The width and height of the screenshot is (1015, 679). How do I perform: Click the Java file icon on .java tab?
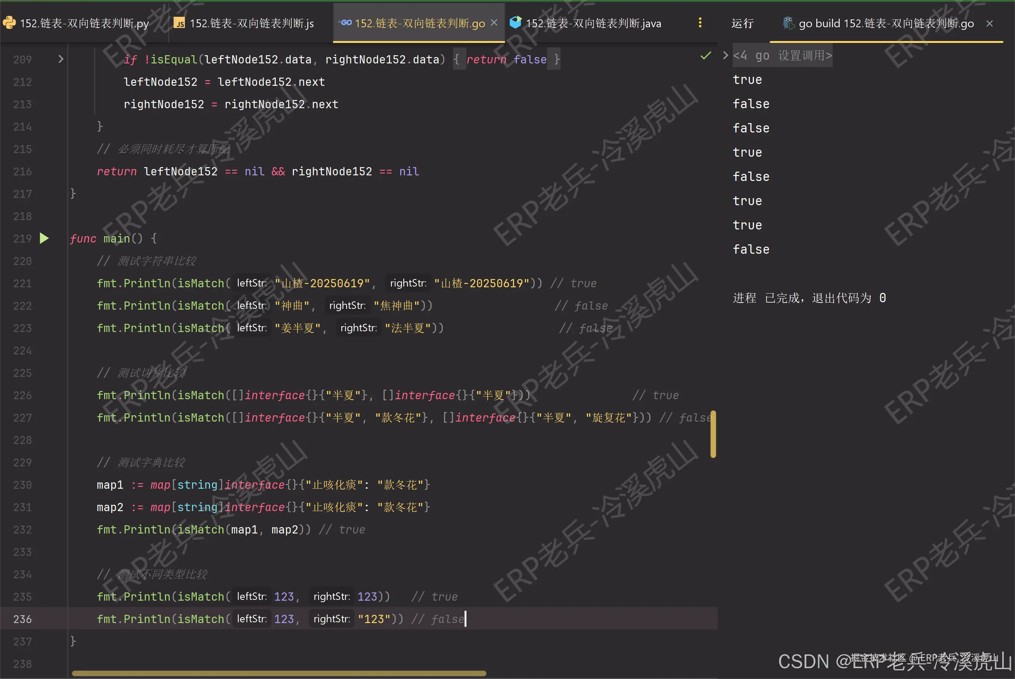coord(515,23)
